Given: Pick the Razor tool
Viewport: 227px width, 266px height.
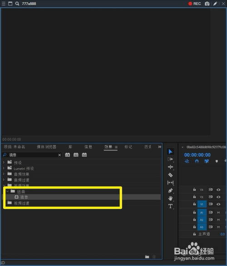Looking at the screenshot, I should pyautogui.click(x=170, y=175).
